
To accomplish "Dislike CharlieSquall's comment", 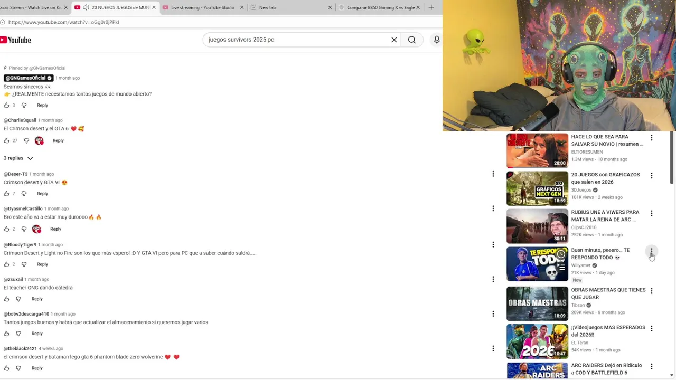I will [x=26, y=141].
